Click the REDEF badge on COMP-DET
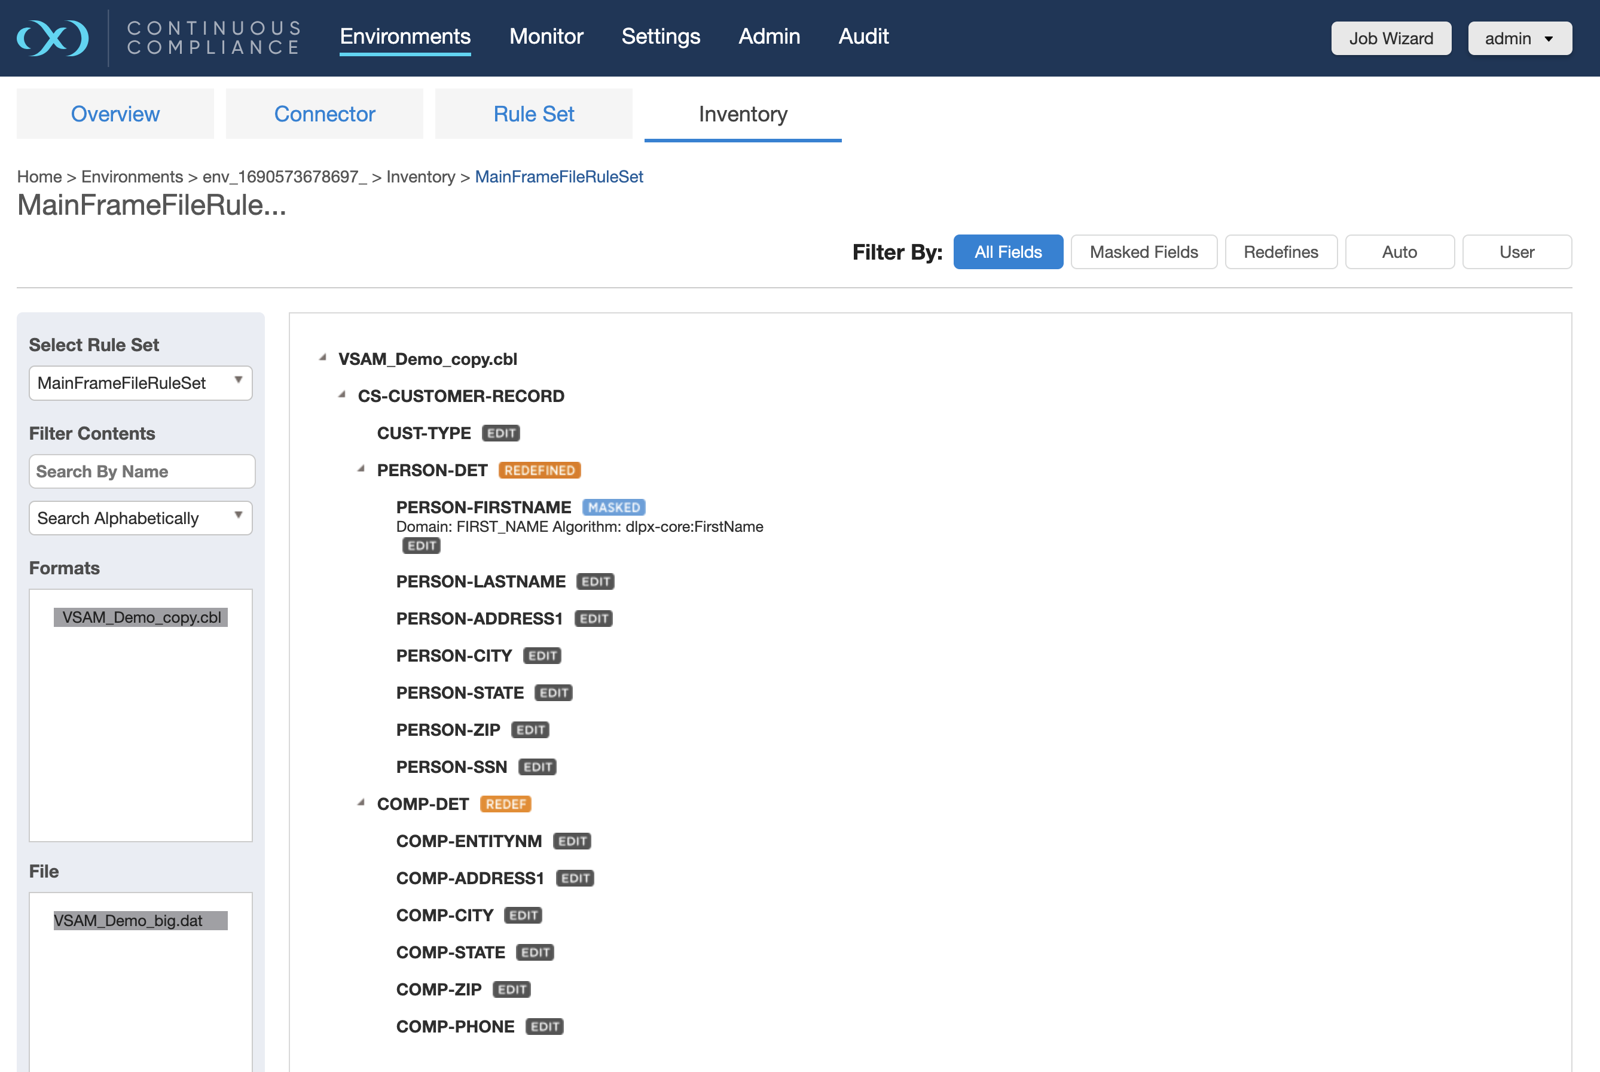Image resolution: width=1600 pixels, height=1072 pixels. pyautogui.click(x=506, y=804)
